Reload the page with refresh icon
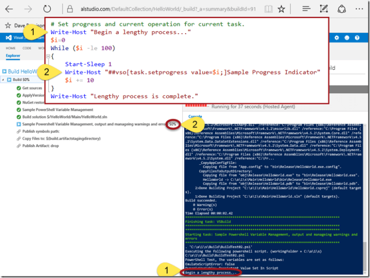370x278 pixels. coord(47,9)
